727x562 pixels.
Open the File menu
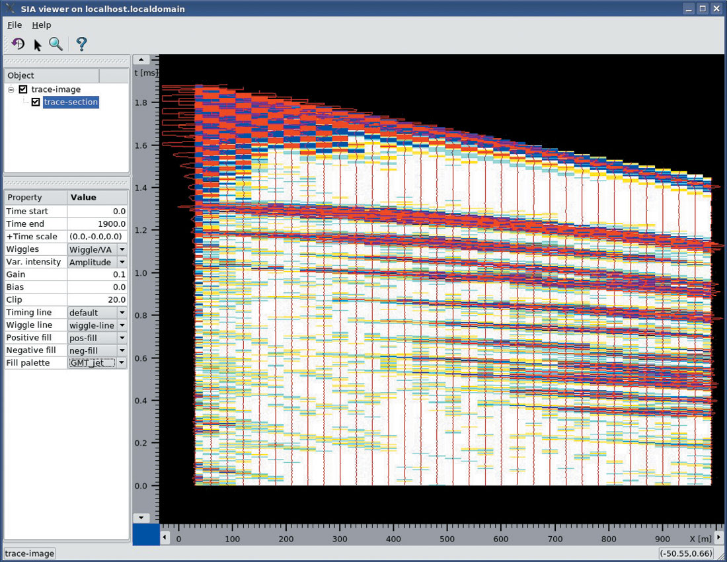coord(15,25)
